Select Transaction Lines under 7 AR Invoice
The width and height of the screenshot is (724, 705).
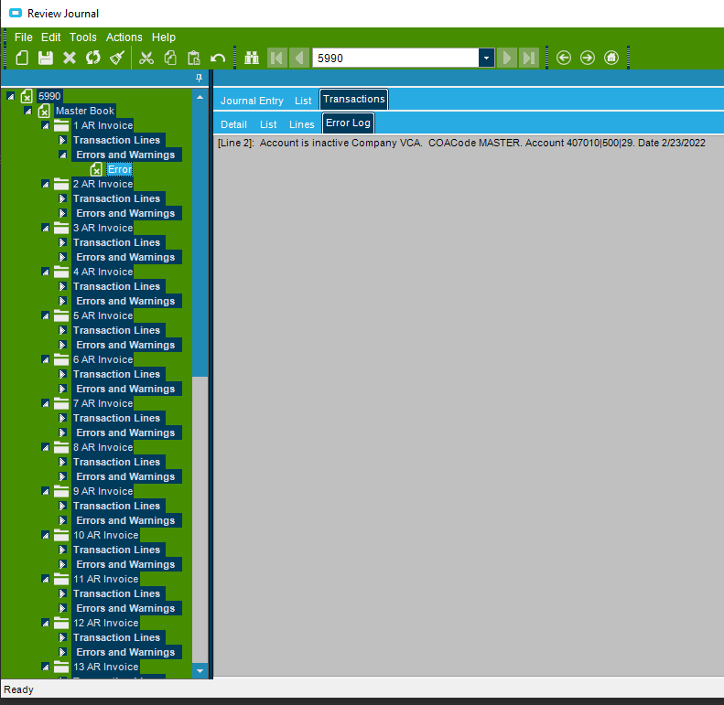[117, 418]
